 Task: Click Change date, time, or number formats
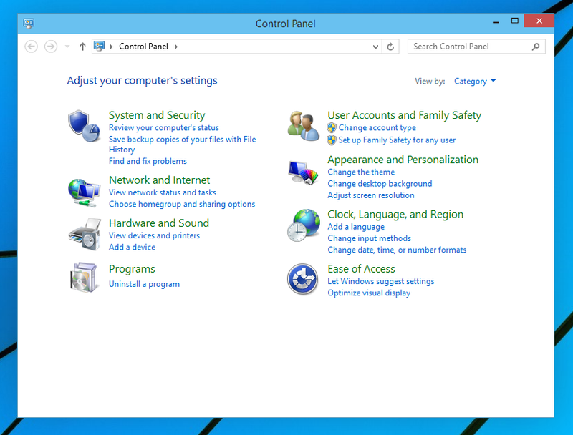[397, 250]
